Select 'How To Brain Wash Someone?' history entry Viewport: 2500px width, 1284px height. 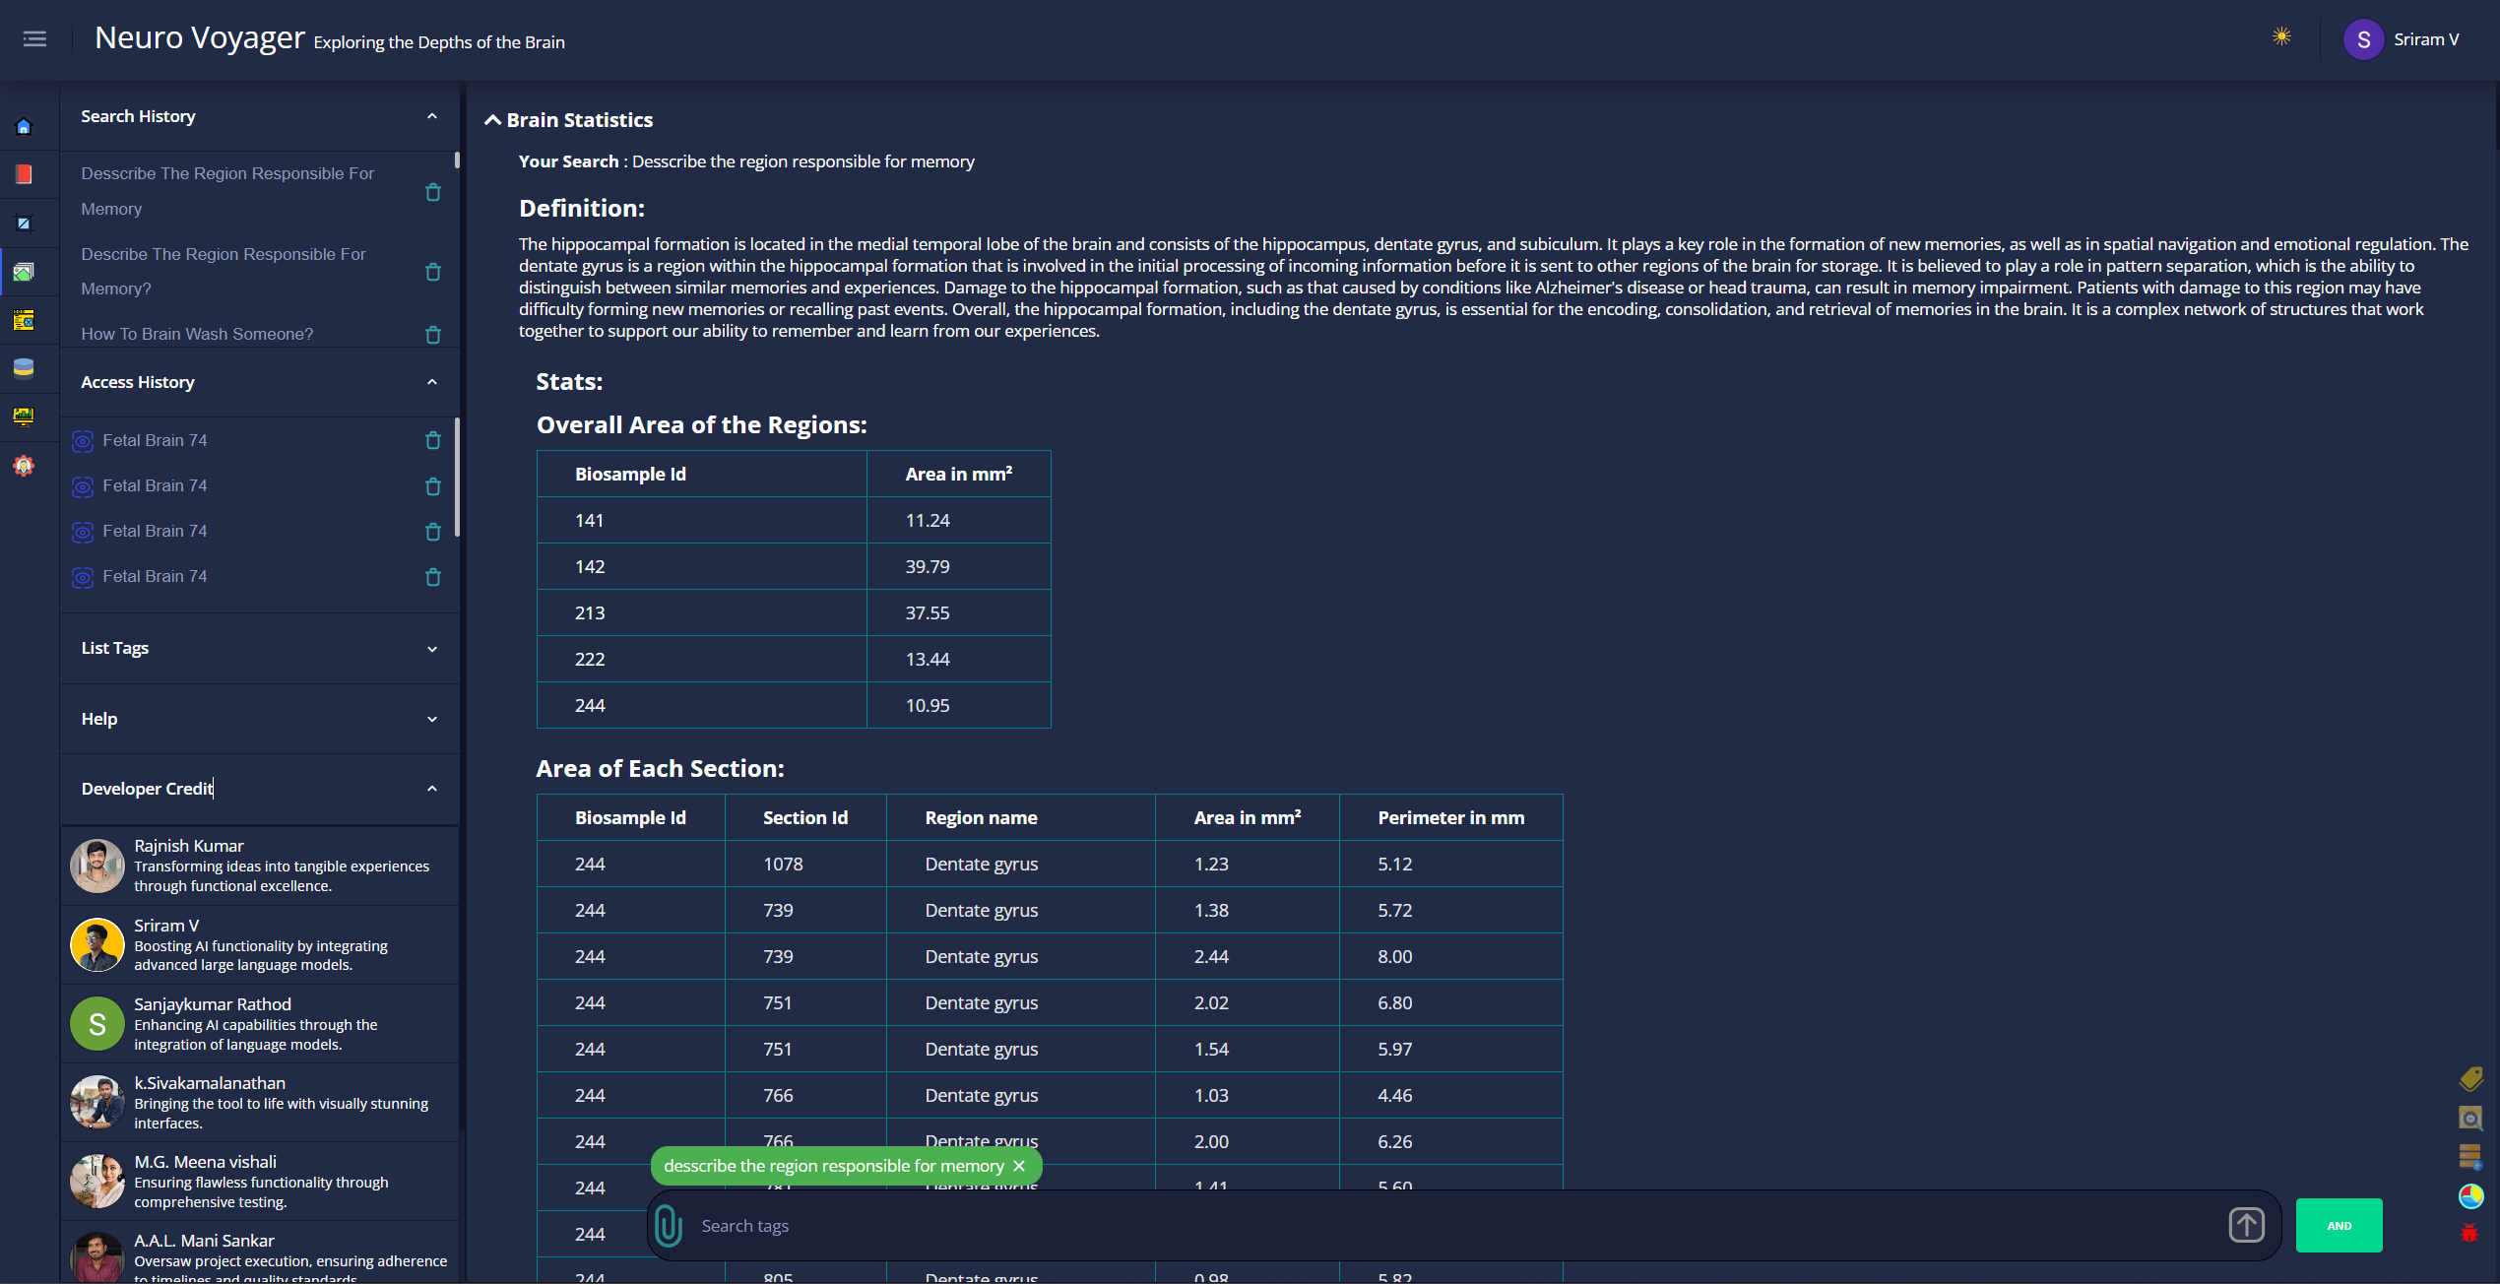point(197,334)
